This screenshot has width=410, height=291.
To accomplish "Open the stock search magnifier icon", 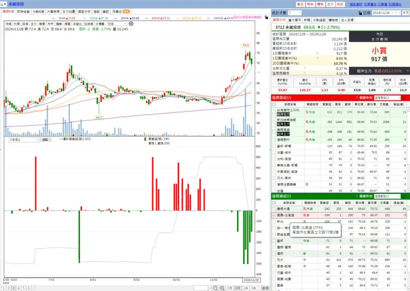I will [x=2, y=4].
